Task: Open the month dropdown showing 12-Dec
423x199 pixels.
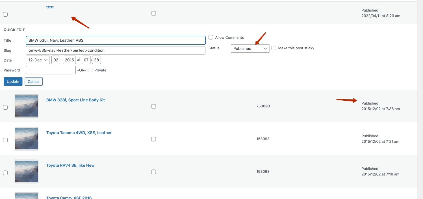Action: (38, 60)
